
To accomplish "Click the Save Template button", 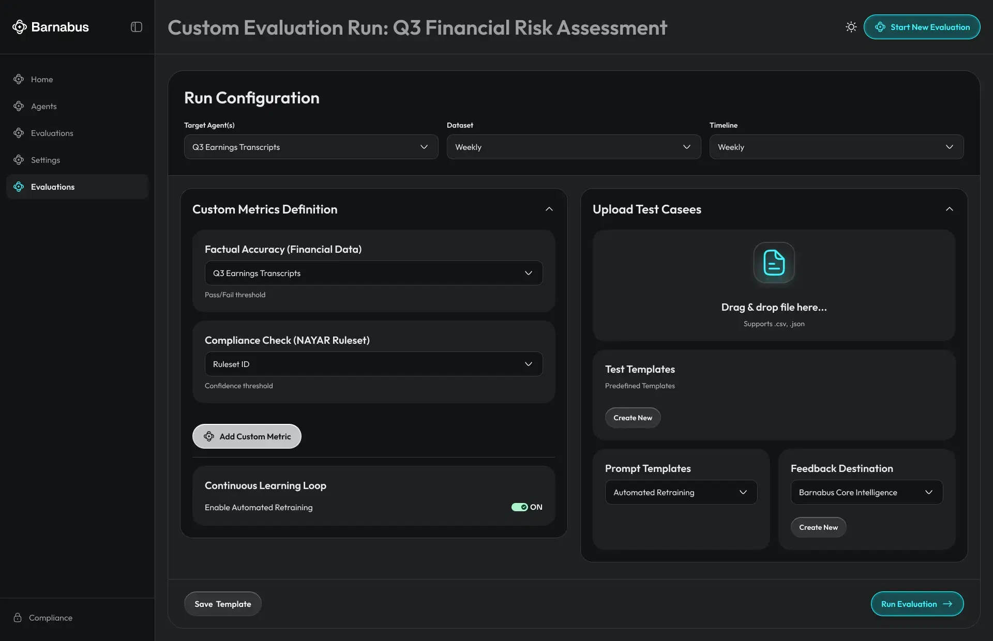I will (222, 603).
